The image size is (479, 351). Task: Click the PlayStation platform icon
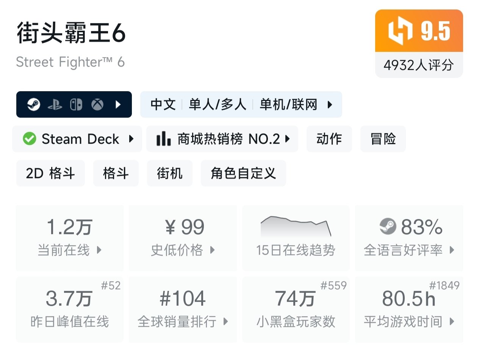pyautogui.click(x=55, y=105)
